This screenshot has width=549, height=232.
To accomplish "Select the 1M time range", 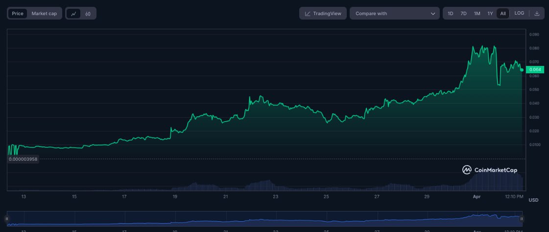I will [x=477, y=14].
